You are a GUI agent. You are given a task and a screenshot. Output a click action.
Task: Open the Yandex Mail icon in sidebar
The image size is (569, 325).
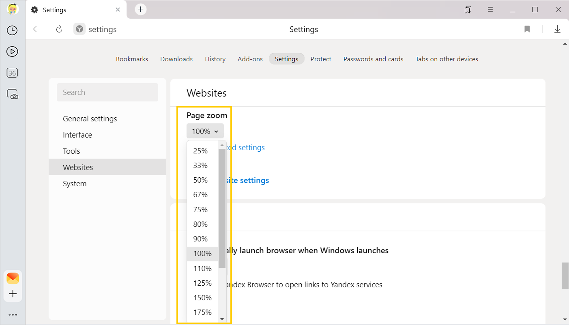pos(13,278)
